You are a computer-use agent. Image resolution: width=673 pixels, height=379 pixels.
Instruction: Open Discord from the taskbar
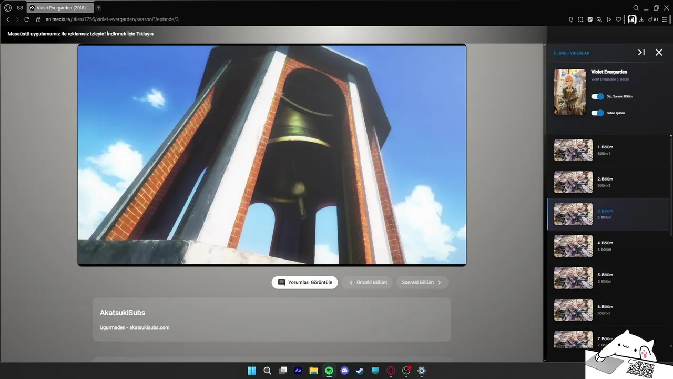tap(344, 371)
